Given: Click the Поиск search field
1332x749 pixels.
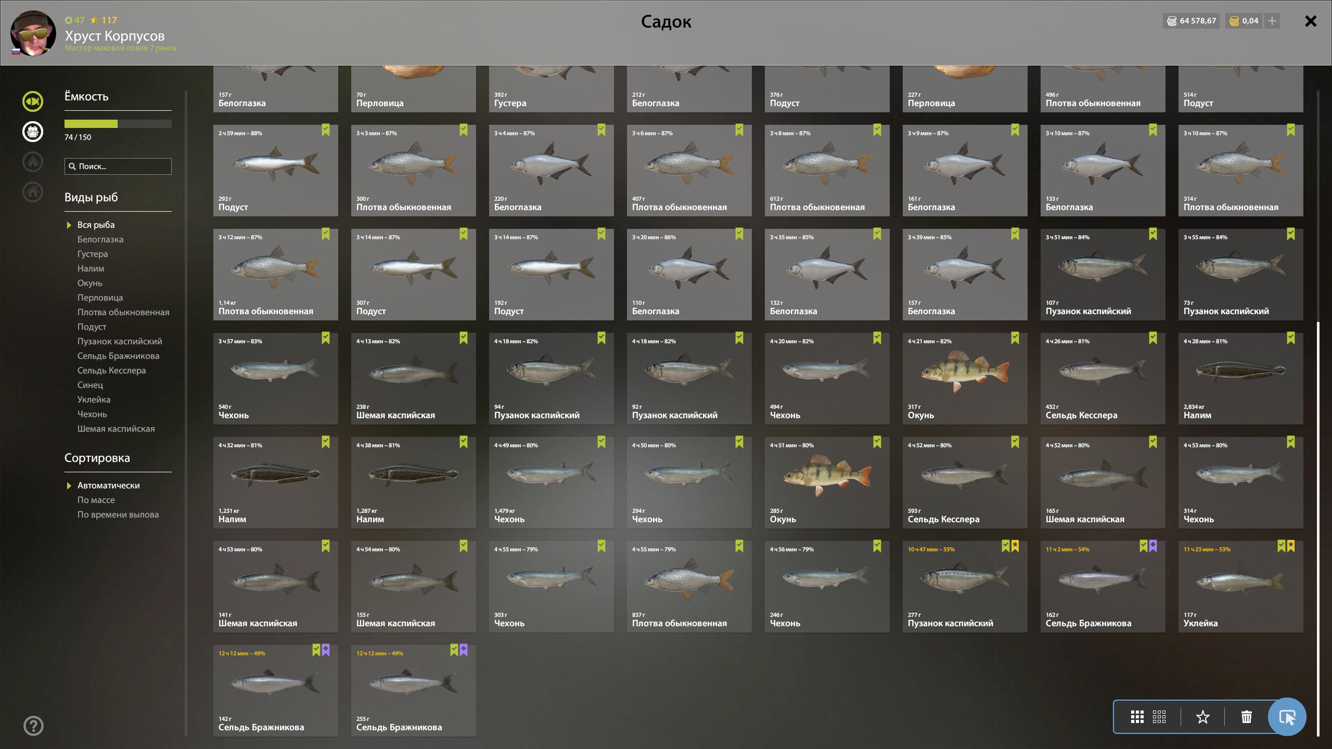Looking at the screenshot, I should (x=118, y=166).
